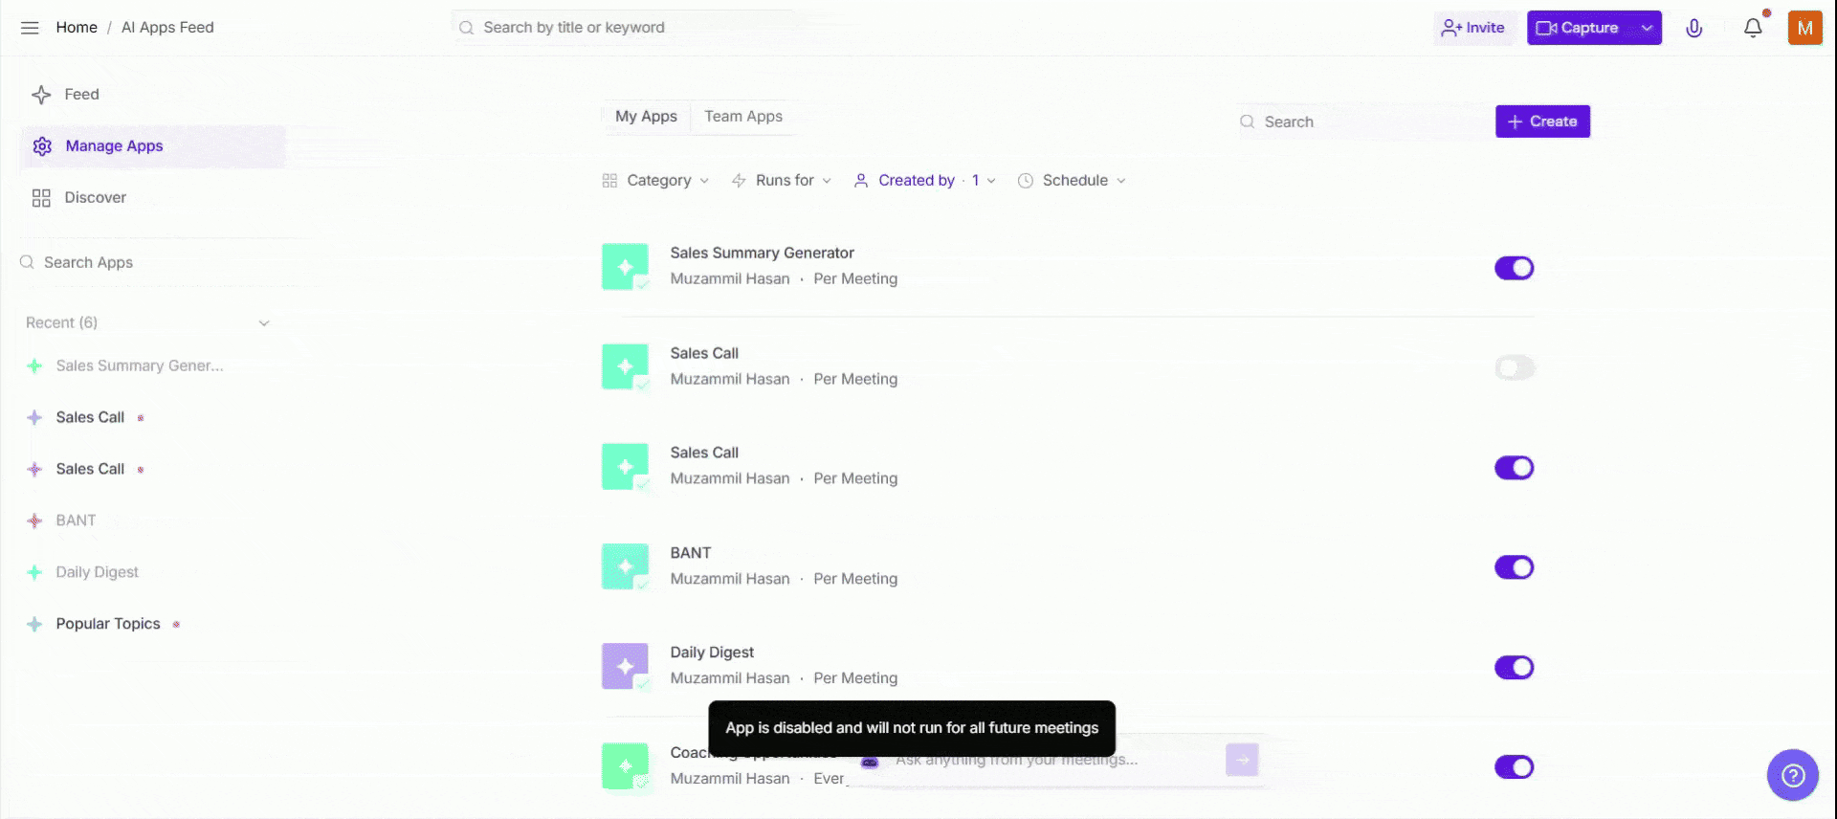Click the Feed sparkle icon in sidebar

pyautogui.click(x=41, y=95)
